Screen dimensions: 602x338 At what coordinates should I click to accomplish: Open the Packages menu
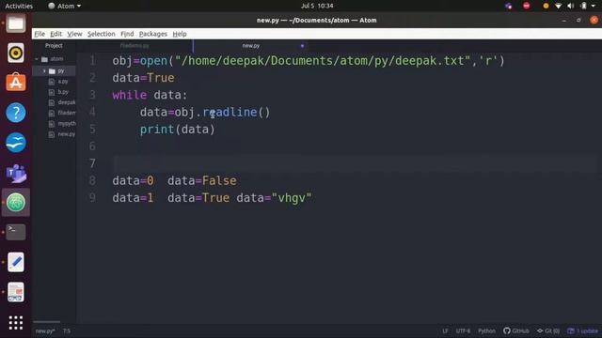152,34
